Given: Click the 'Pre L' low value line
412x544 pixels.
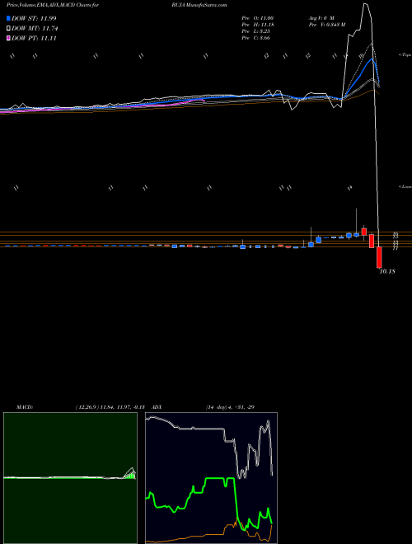Looking at the screenshot, I should pos(255,31).
